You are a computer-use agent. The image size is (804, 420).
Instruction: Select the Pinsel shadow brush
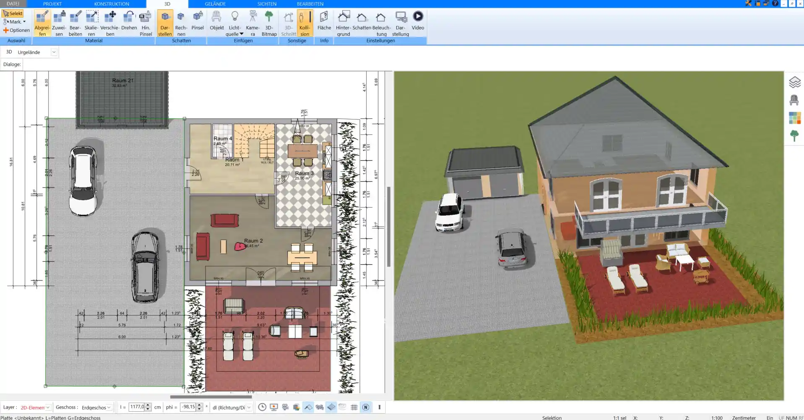(198, 21)
